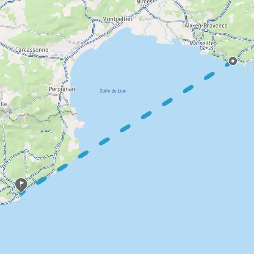Click the blue reservoir squiggle south of the border
Viewport: 254px width, 254px height.
click(46, 131)
